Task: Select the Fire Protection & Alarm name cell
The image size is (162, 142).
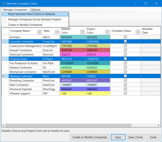Action: (x=25, y=63)
